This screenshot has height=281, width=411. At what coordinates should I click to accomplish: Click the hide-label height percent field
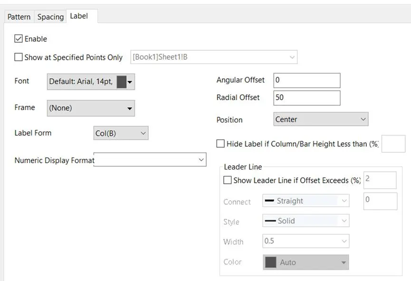(393, 143)
